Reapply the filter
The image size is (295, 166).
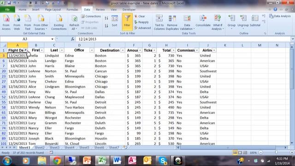coord(142,22)
